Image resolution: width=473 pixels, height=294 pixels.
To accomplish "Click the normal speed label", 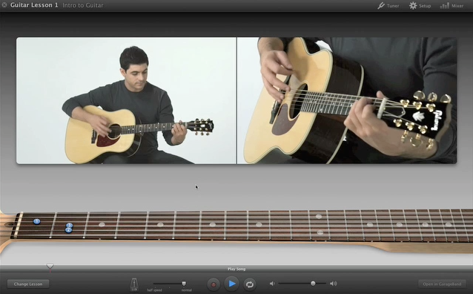I will [x=186, y=290].
